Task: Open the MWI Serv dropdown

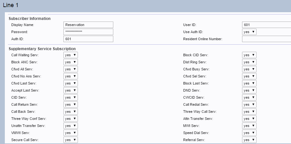Action: [x=249, y=126]
